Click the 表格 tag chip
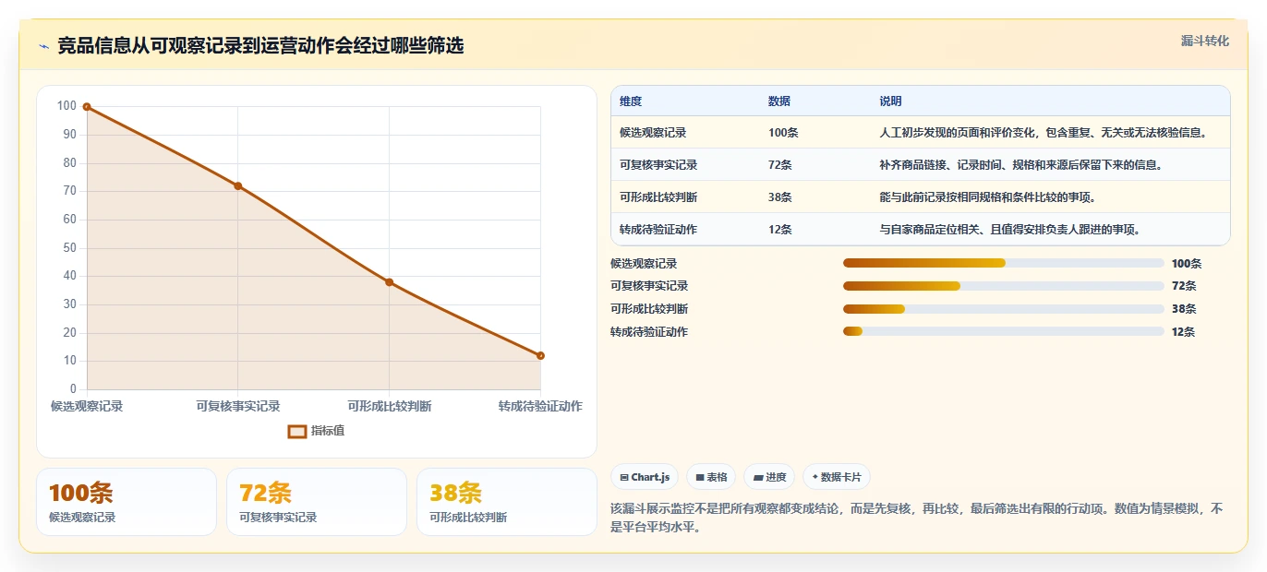Screen dimensions: 1267x572 pyautogui.click(x=711, y=477)
